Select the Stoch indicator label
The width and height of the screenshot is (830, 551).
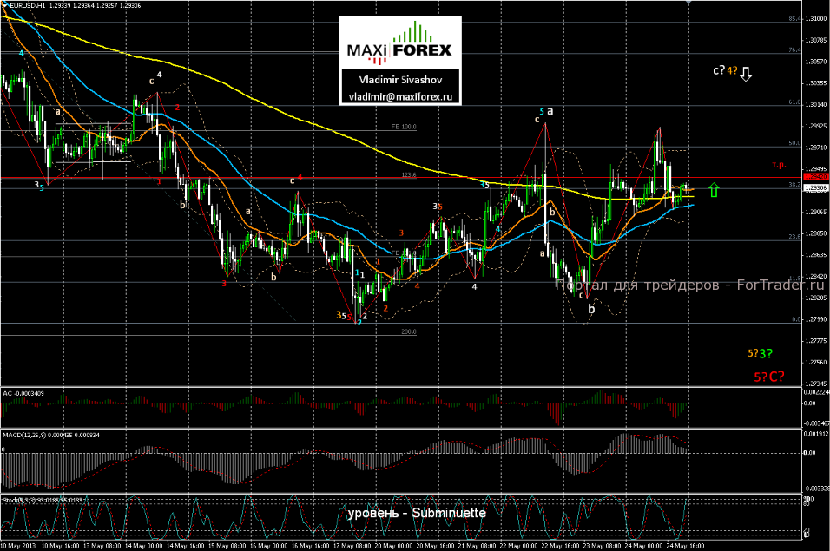pos(43,500)
